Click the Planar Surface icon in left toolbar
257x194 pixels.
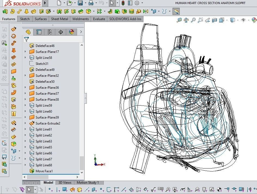click(x=14, y=71)
